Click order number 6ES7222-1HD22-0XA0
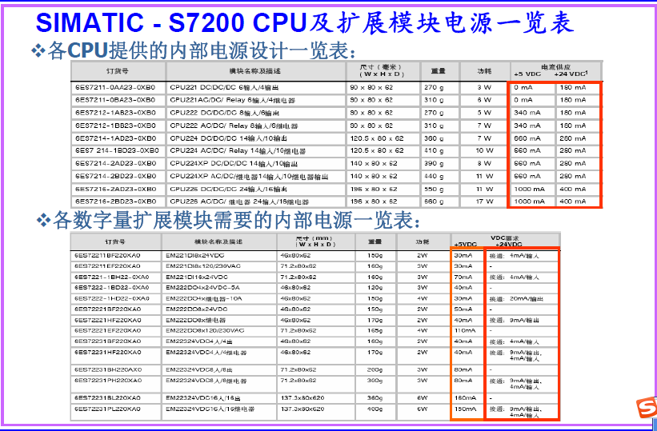Screen dimensions: 657x431 [111, 298]
